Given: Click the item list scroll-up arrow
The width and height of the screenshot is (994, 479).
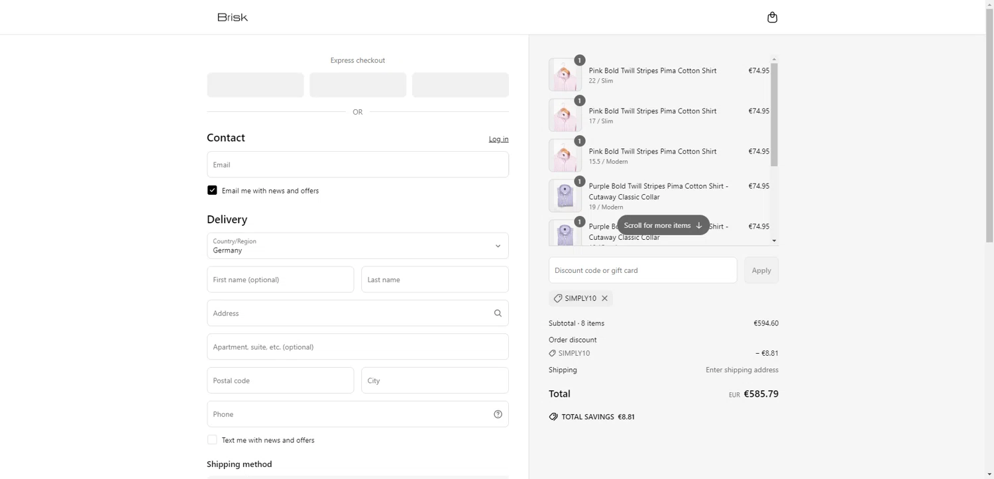Looking at the screenshot, I should coord(774,60).
